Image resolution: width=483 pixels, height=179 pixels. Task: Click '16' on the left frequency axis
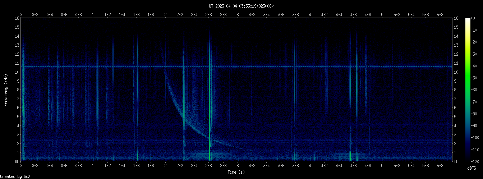pos(17,18)
